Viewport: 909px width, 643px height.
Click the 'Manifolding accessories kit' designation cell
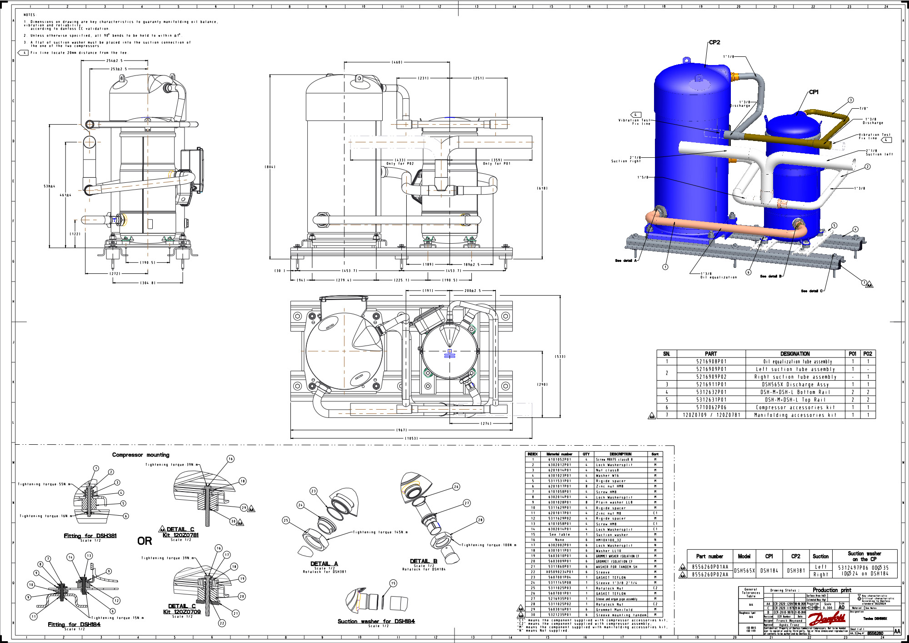pos(795,415)
